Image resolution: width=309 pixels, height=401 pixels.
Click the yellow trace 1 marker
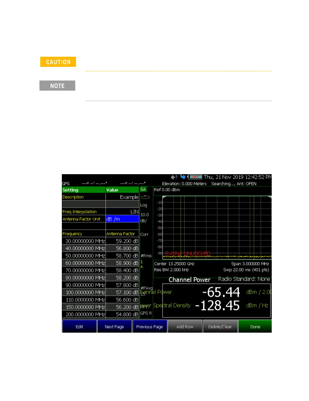142,262
